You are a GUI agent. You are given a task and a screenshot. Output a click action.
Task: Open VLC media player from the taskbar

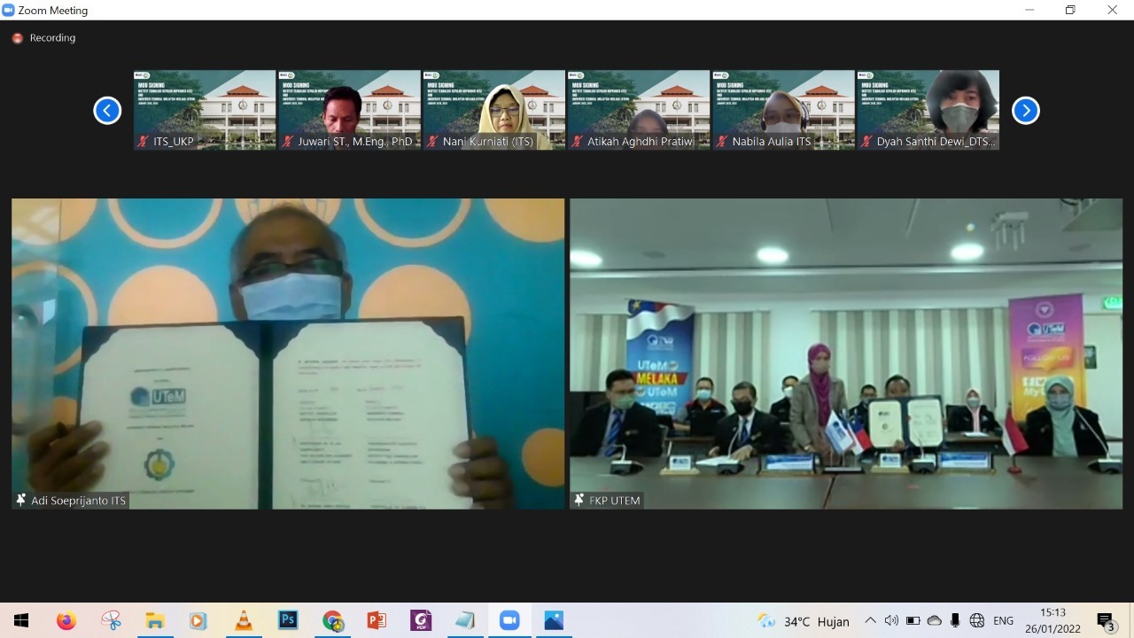tap(244, 620)
